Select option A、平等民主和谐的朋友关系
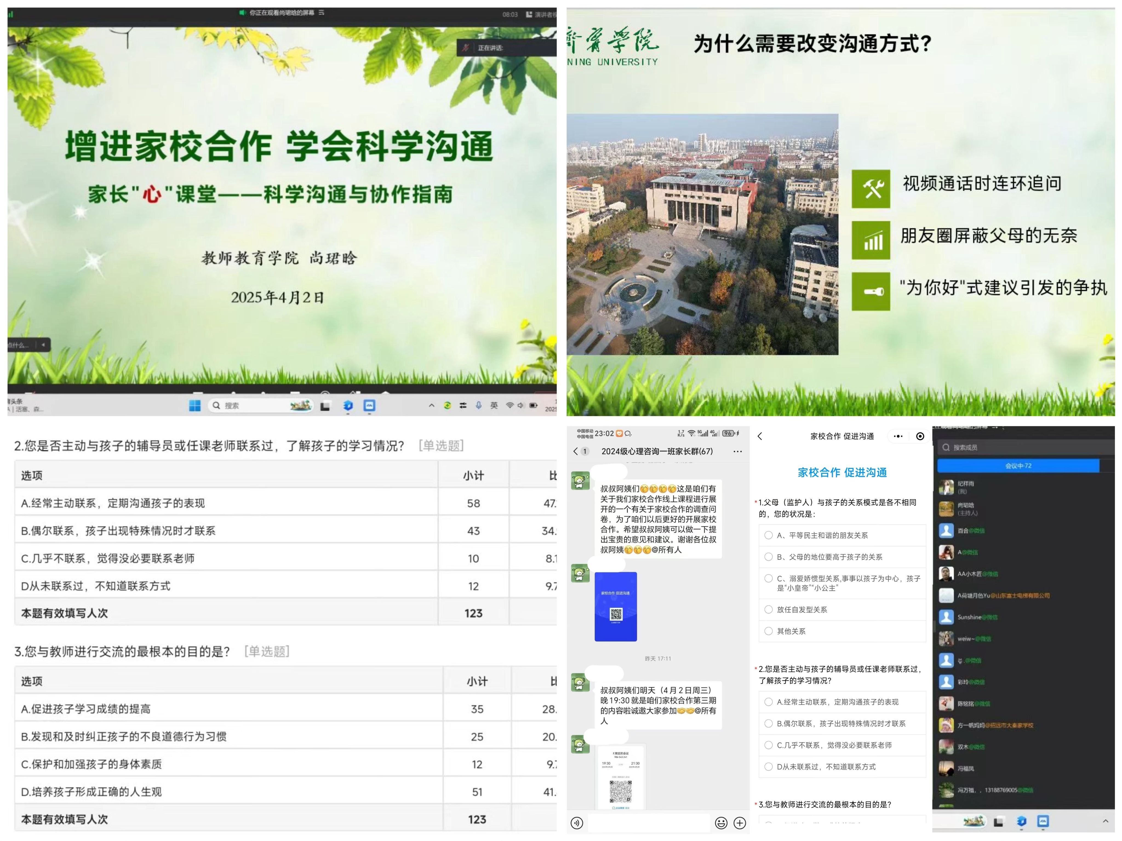1122x841 pixels. pyautogui.click(x=768, y=535)
